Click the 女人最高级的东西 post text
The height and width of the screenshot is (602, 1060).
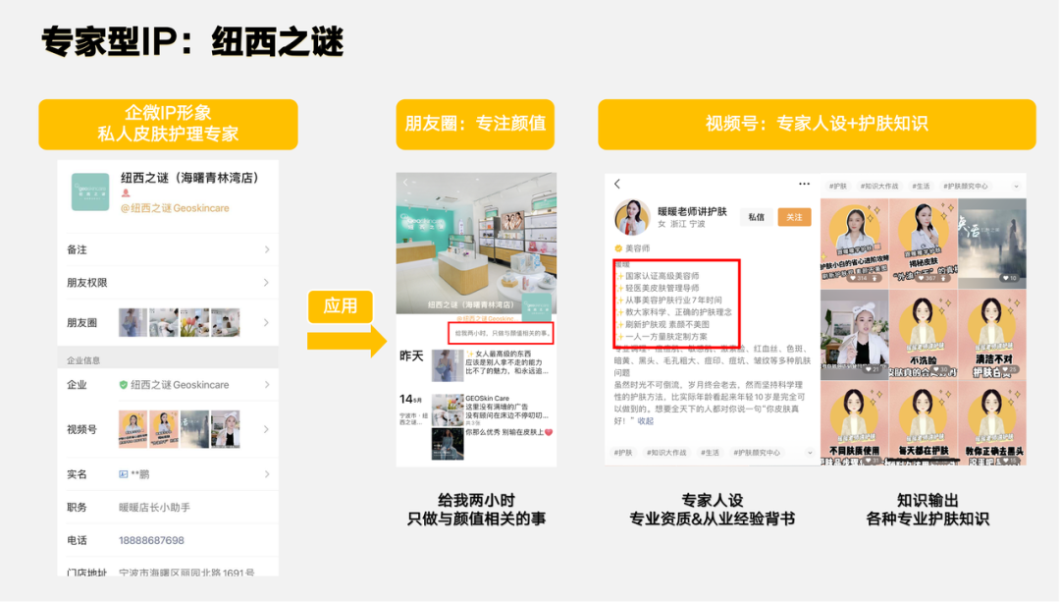(x=503, y=354)
